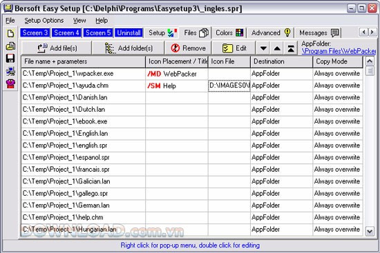Click the computer build icon in sidebar
This screenshot has width=380, height=253.
click(x=10, y=72)
